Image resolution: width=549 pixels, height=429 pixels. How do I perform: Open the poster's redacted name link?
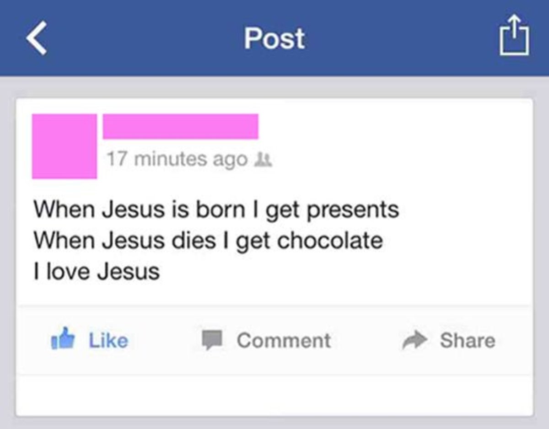coord(180,126)
